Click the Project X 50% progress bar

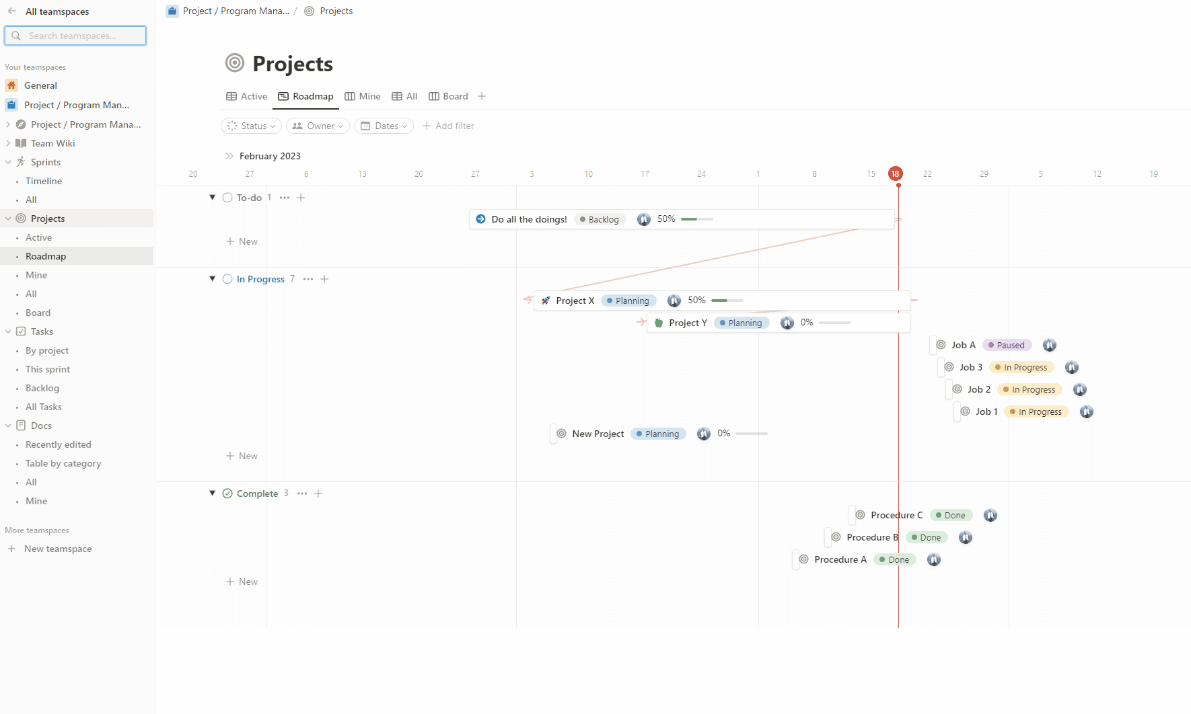pyautogui.click(x=727, y=301)
